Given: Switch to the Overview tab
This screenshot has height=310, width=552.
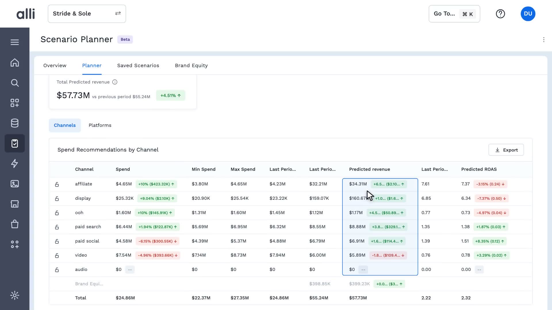Looking at the screenshot, I should pyautogui.click(x=55, y=65).
